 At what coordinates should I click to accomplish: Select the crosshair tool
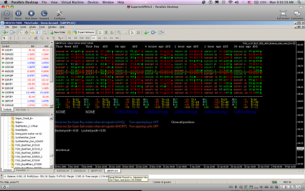click(x=11, y=38)
